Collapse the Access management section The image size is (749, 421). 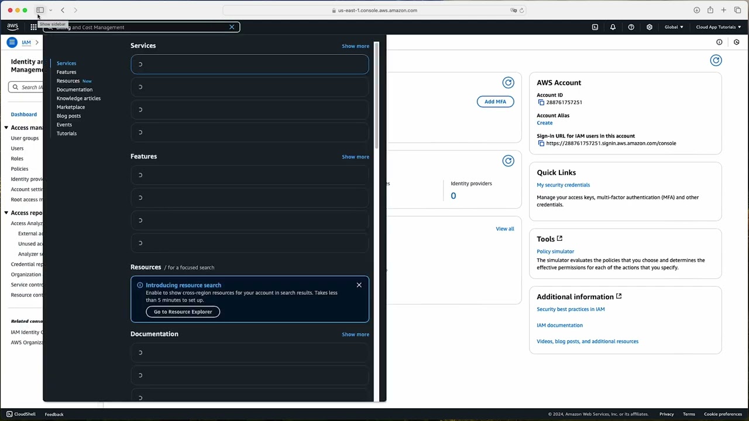pyautogui.click(x=6, y=127)
